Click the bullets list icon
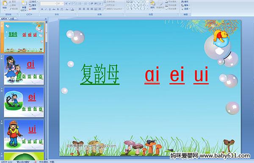 pos(80,3)
